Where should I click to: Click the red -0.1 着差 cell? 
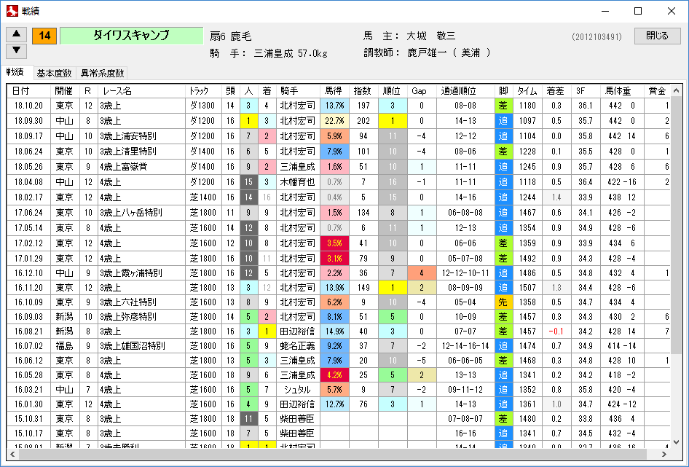point(556,331)
